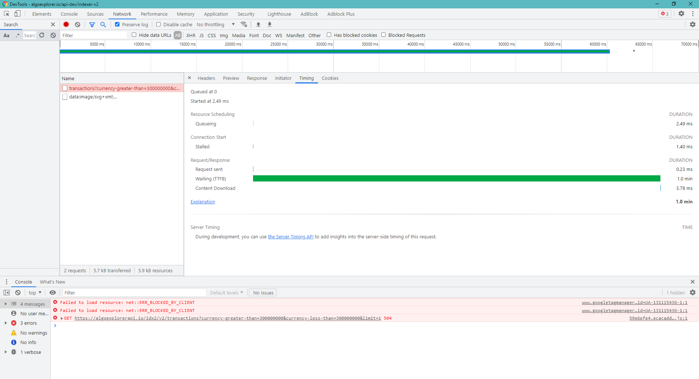Toggle Preserve log checkbox
This screenshot has width=699, height=379.
(x=117, y=24)
